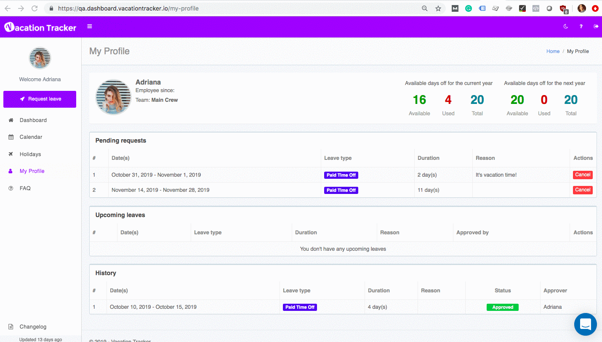Click Approver "Adriana" in History table

[553, 307]
